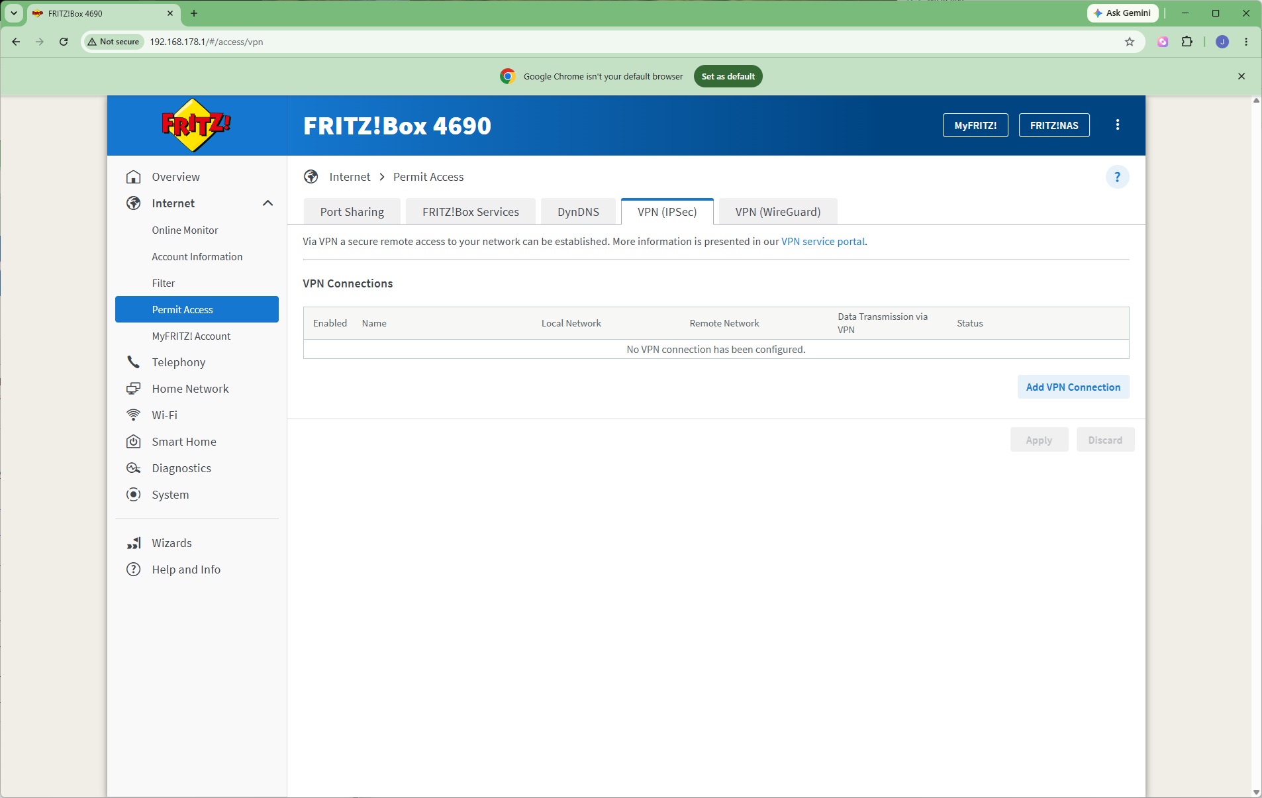Click the address bar URL

207,42
